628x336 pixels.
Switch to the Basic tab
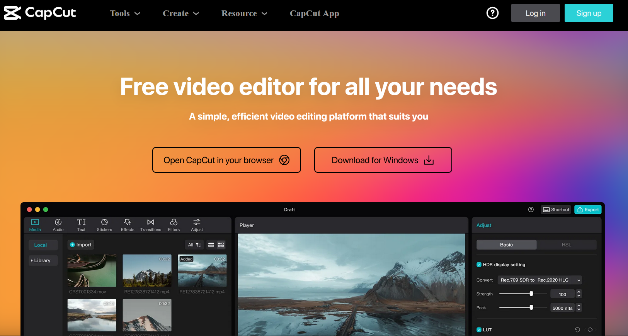point(506,245)
